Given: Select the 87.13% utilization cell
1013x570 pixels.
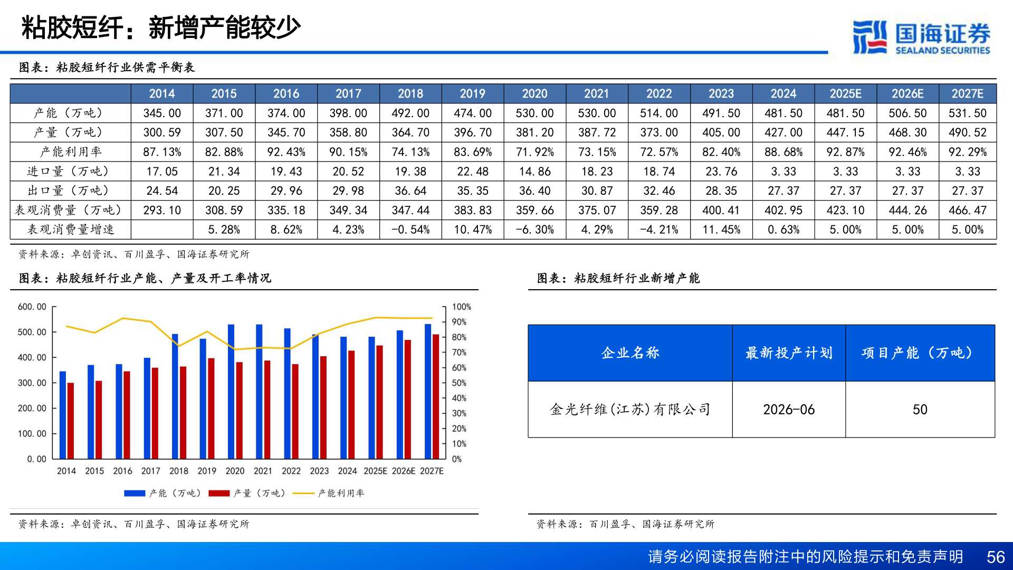Looking at the screenshot, I should tap(162, 152).
